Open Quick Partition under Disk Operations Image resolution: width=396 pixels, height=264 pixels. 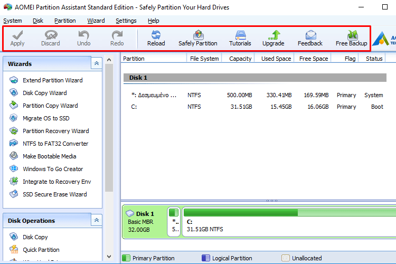click(34, 250)
